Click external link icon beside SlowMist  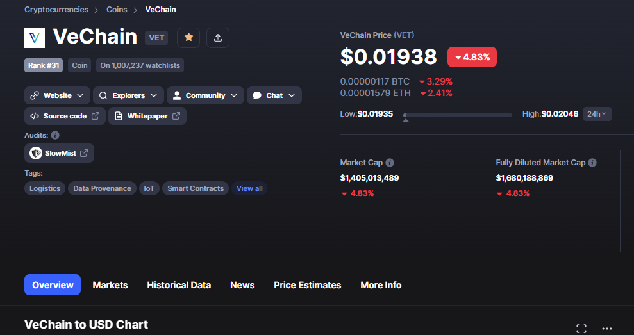tap(84, 153)
